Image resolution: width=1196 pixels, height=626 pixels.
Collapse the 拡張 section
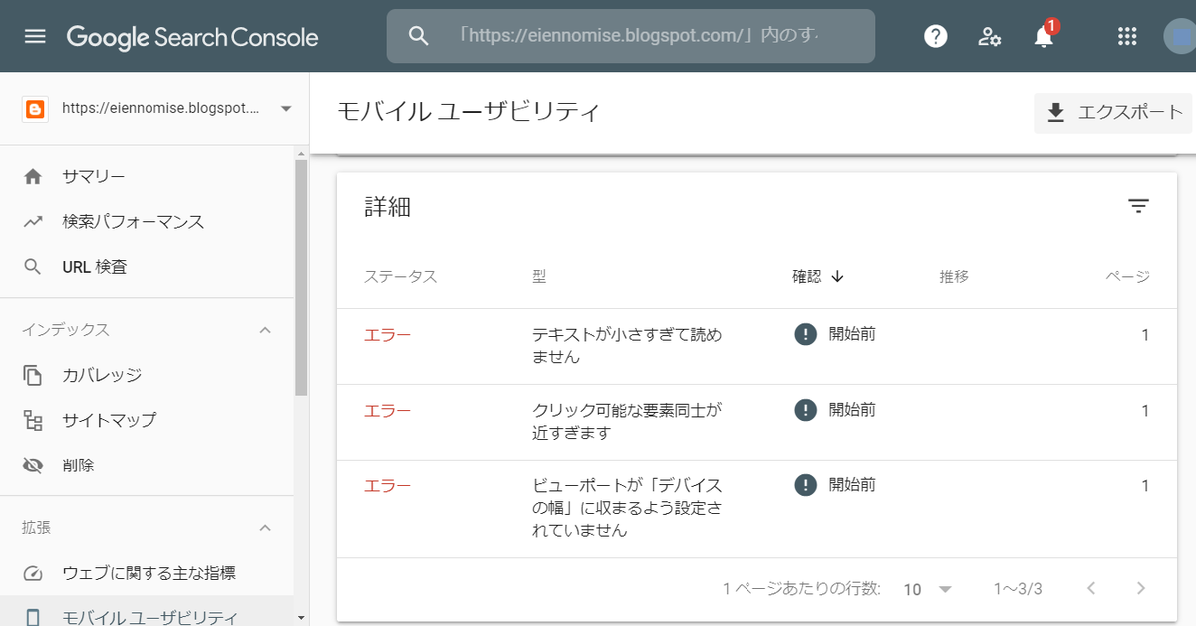point(265,527)
